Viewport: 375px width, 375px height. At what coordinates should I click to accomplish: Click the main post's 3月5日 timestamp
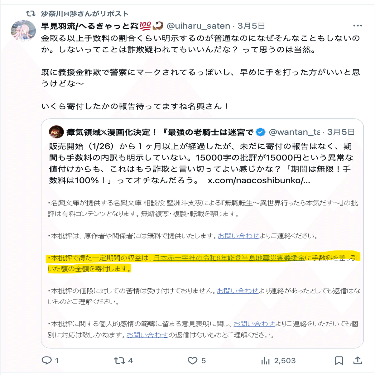click(251, 26)
